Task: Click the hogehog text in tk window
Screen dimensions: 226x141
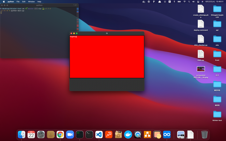Action: pos(73,37)
